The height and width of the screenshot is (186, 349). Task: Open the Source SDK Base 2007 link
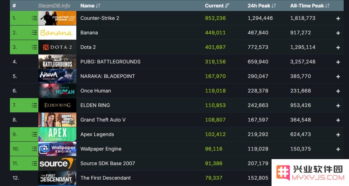(x=108, y=163)
